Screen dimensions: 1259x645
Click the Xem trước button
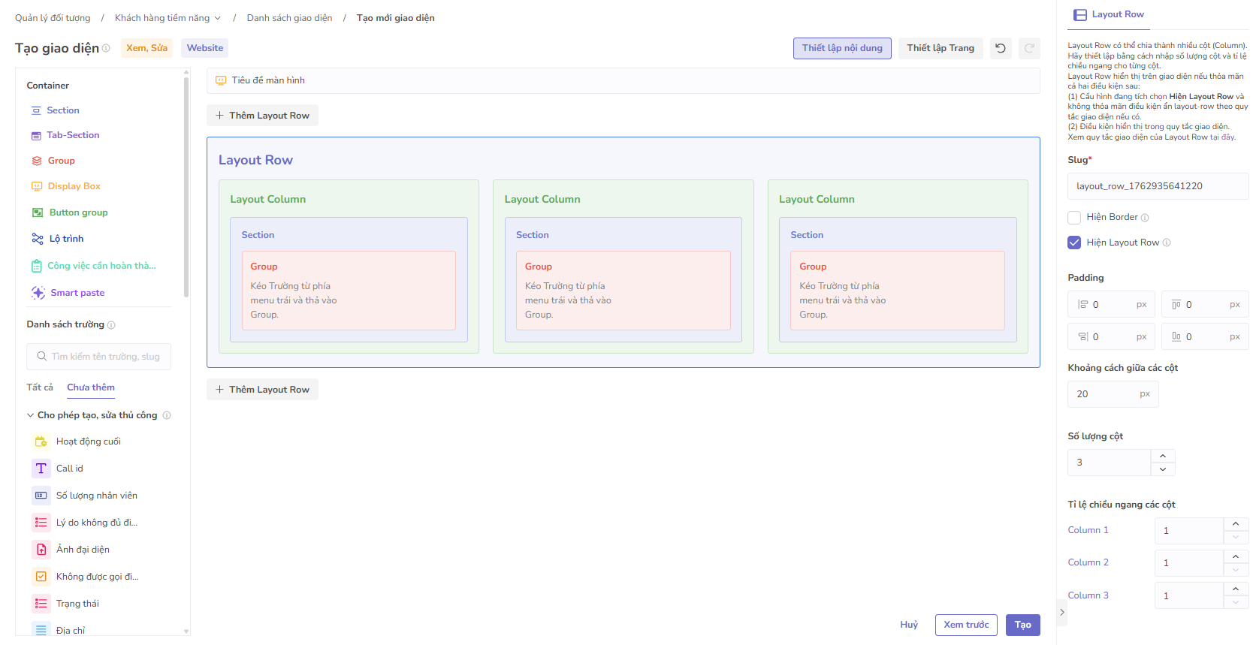965,625
